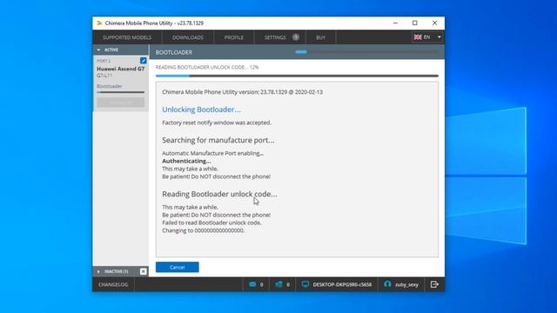Maximize the Chimera window
This screenshot has width=557, height=313.
[x=415, y=23]
